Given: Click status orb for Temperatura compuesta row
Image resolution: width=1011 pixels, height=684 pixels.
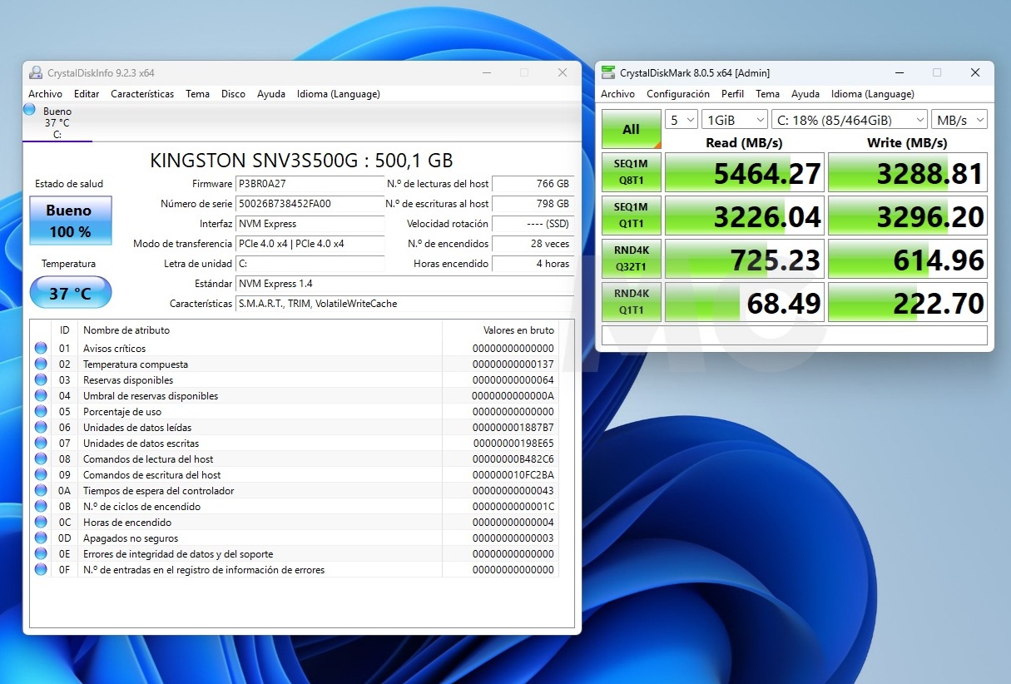Looking at the screenshot, I should pos(41,364).
